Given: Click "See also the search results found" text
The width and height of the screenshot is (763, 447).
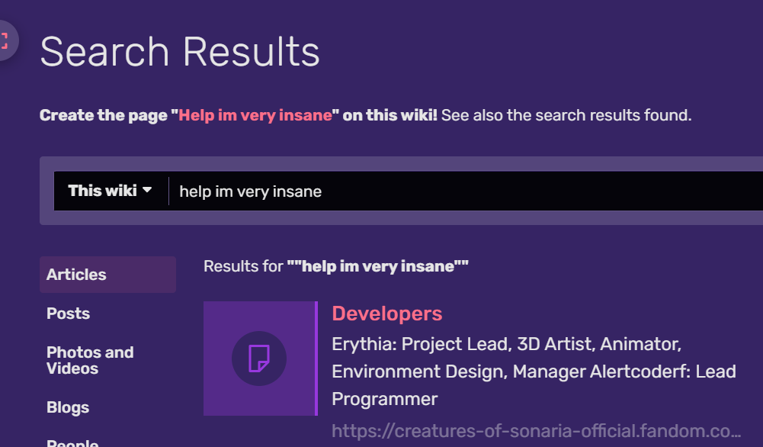Looking at the screenshot, I should (566, 116).
